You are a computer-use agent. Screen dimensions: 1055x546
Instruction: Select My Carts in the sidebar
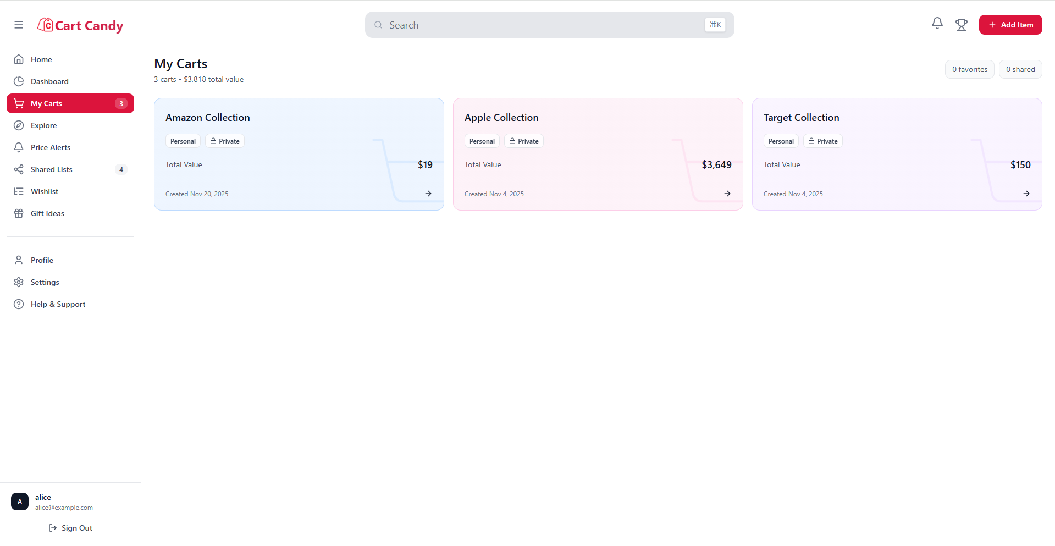click(47, 103)
